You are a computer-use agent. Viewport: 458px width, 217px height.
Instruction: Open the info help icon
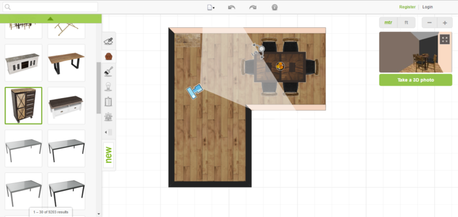coord(274,7)
